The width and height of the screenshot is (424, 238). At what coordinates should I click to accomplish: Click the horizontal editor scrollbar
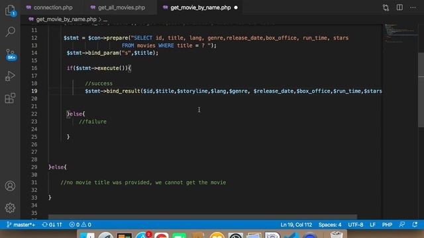coord(203,217)
